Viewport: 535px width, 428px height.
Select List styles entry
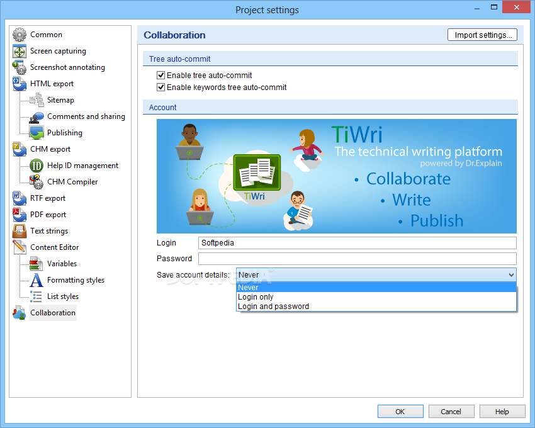tap(63, 297)
